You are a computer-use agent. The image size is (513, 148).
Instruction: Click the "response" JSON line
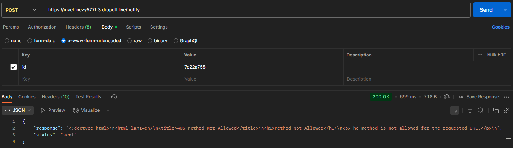[x=268, y=128]
